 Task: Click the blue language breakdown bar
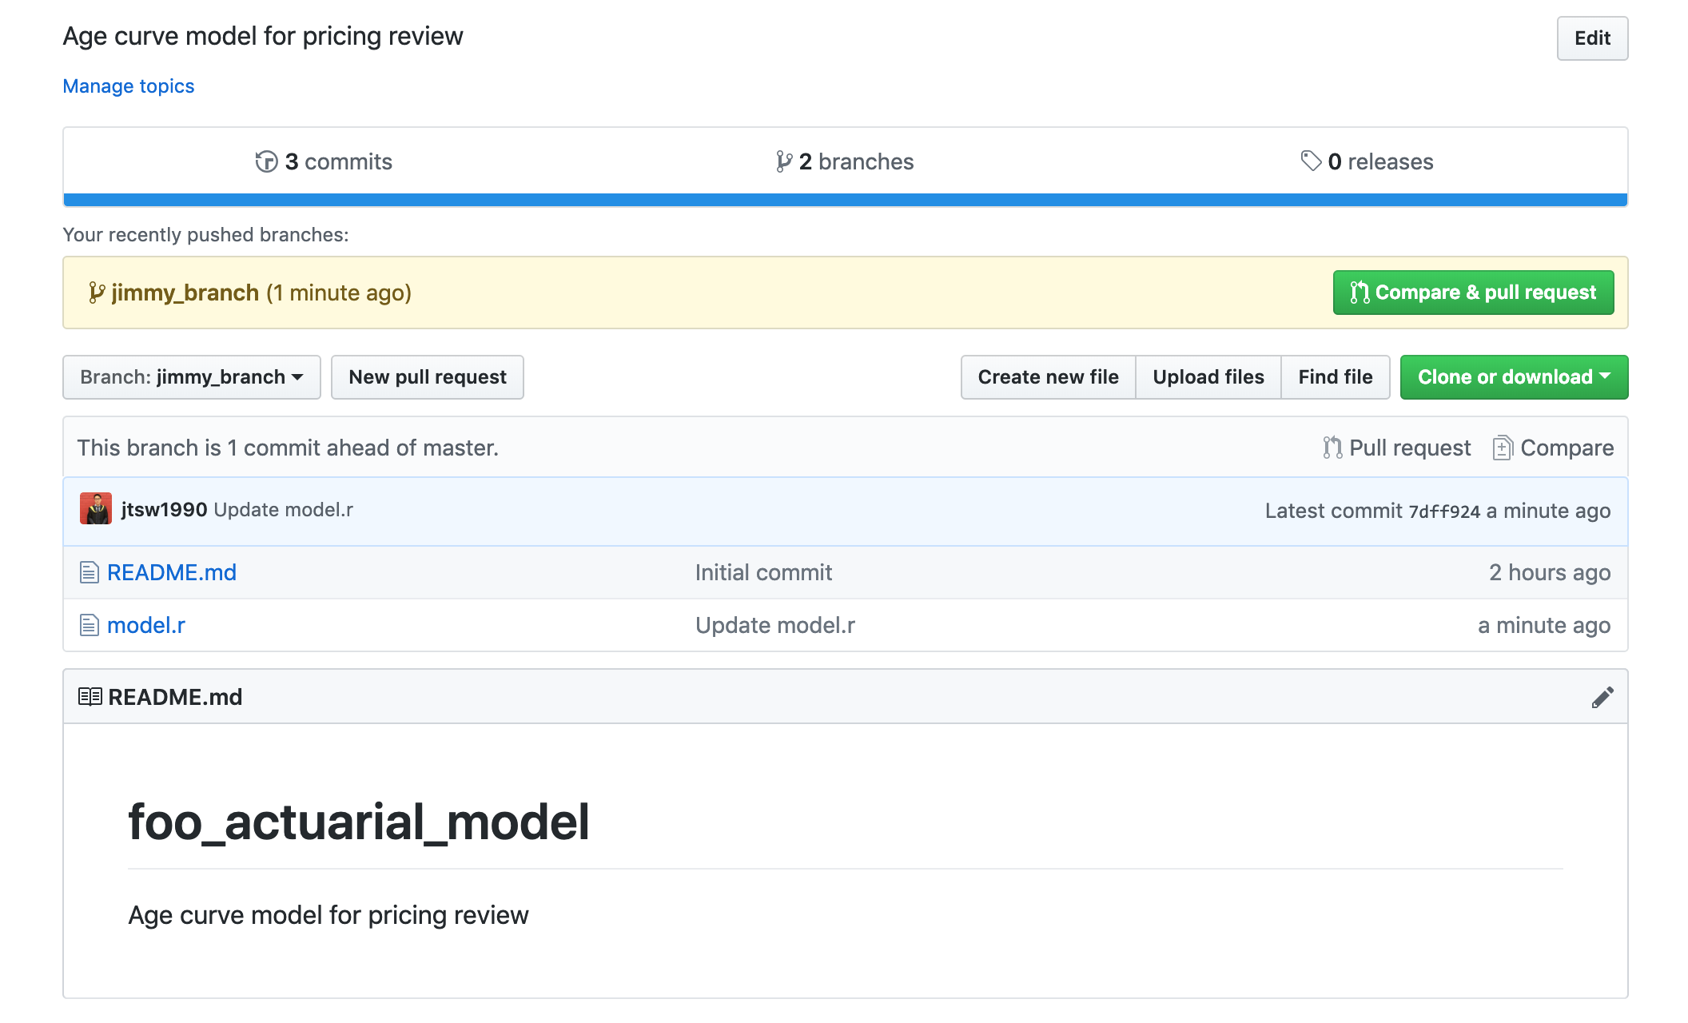click(x=845, y=200)
